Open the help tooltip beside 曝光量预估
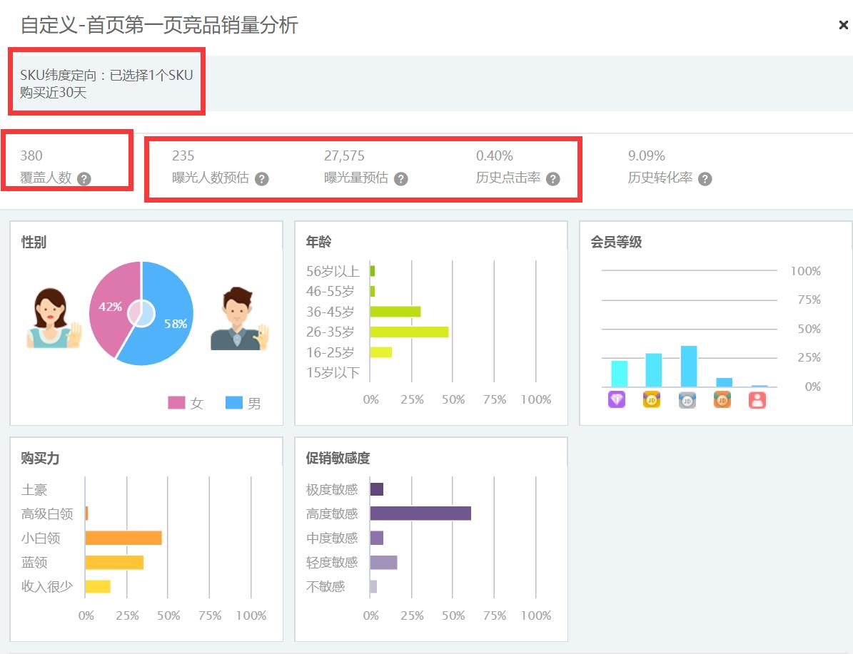Screen dimensions: 853x654 tap(401, 179)
